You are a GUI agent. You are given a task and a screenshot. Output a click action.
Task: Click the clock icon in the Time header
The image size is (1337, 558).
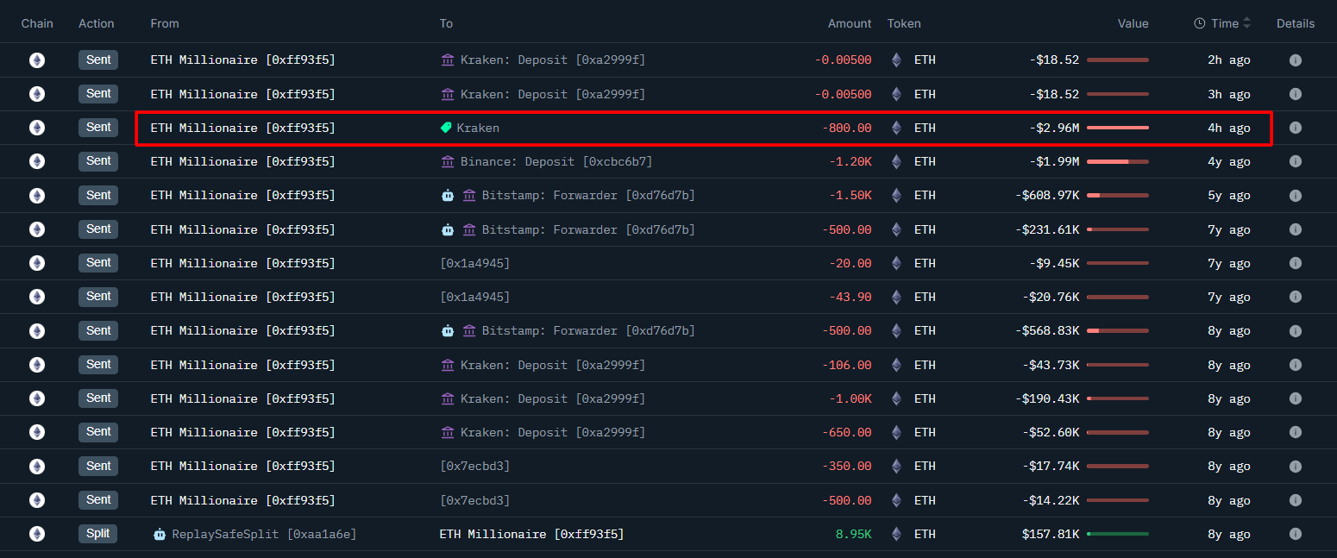(x=1199, y=23)
